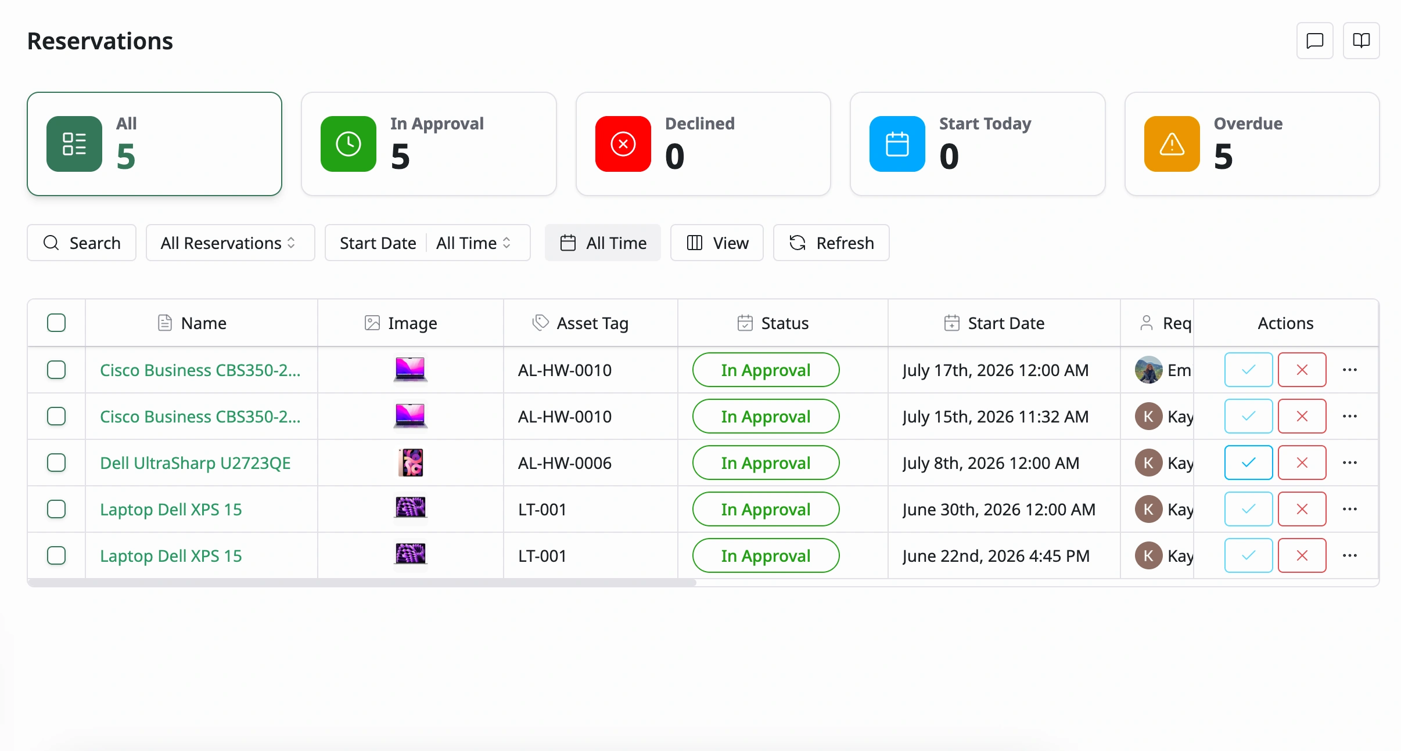Image resolution: width=1401 pixels, height=751 pixels.
Task: Select the July 17th Cisco row checkbox
Action: [56, 370]
